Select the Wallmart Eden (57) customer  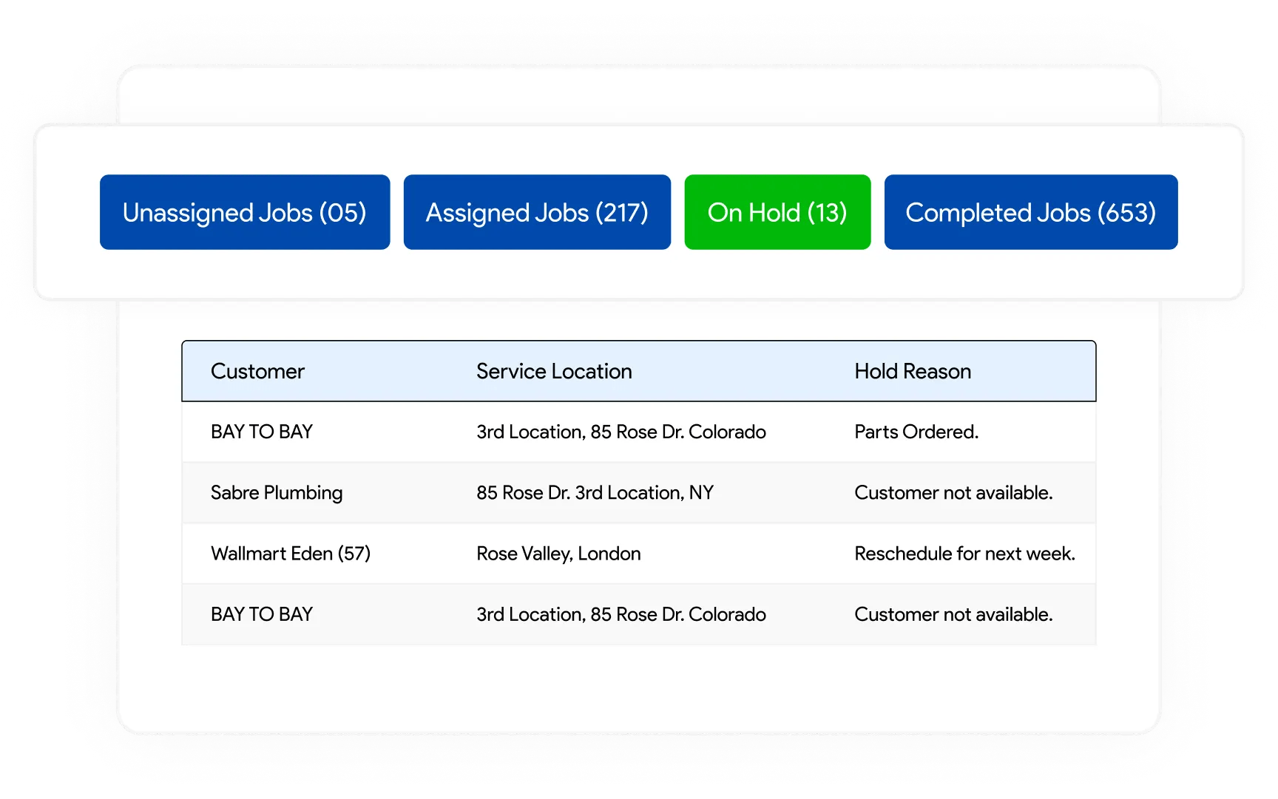[291, 553]
